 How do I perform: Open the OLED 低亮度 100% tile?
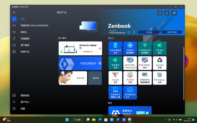click(x=145, y=63)
